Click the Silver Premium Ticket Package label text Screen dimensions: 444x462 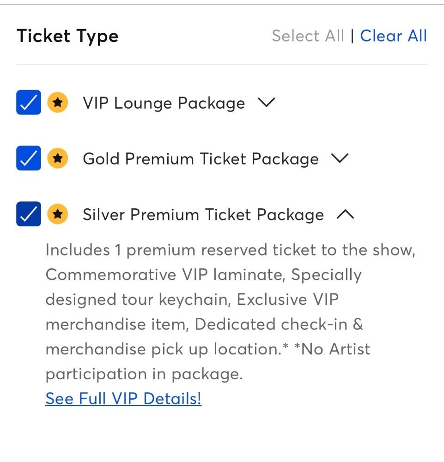(203, 215)
